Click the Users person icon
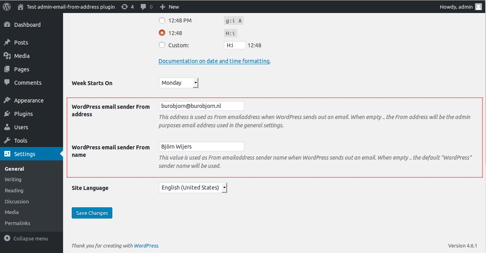The height and width of the screenshot is (253, 486). click(7, 127)
